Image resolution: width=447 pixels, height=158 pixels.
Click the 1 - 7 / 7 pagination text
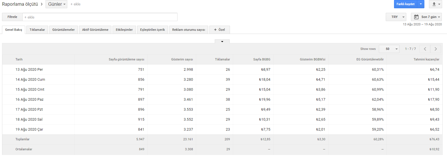coord(410,49)
